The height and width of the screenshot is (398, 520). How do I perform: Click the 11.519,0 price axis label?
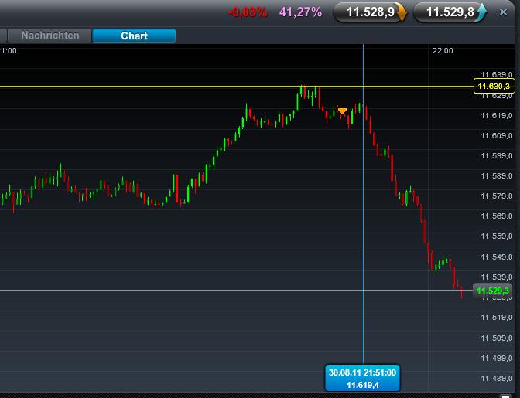point(497,318)
